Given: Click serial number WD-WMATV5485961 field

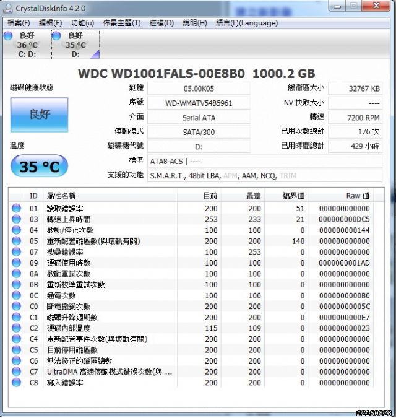Looking at the screenshot, I should click(x=199, y=103).
